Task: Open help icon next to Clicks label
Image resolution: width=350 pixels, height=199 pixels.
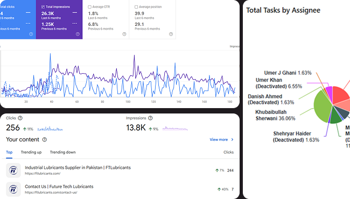Action: [x=20, y=118]
